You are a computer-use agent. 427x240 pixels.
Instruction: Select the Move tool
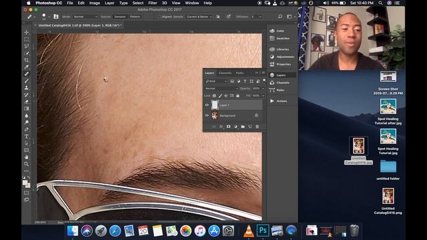(27, 33)
